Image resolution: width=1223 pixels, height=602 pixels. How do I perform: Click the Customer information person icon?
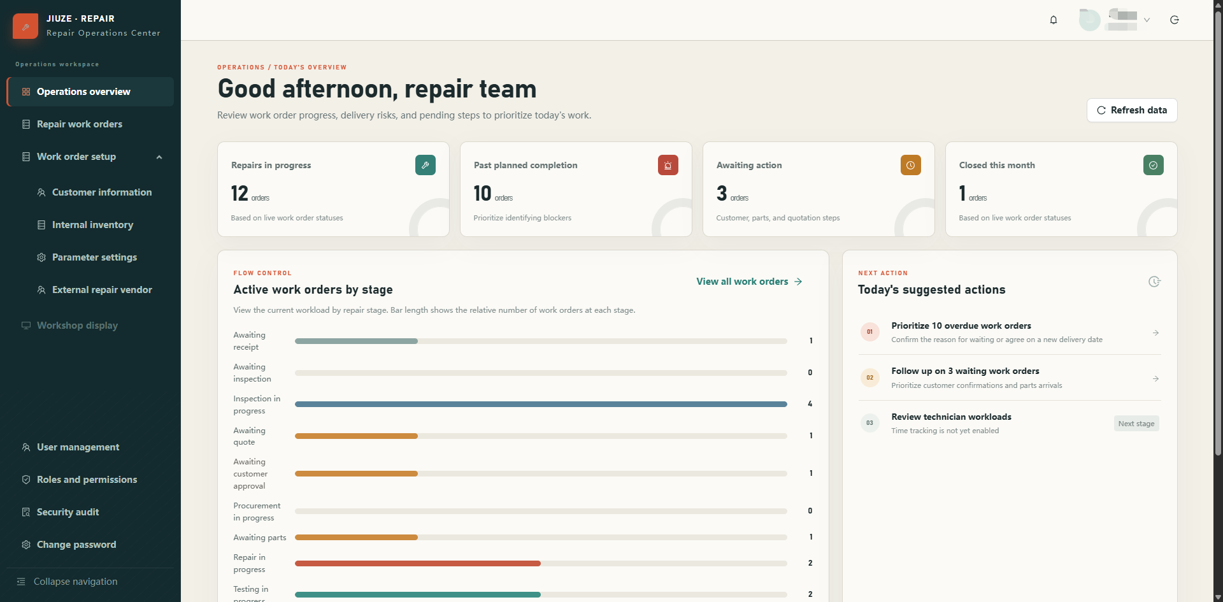click(x=41, y=192)
